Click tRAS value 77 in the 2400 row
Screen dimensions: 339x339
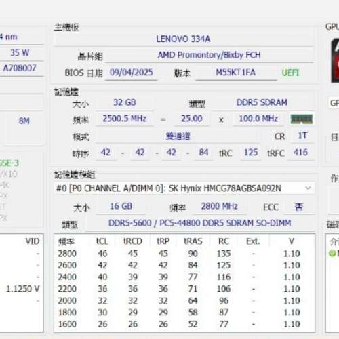[x=193, y=277]
